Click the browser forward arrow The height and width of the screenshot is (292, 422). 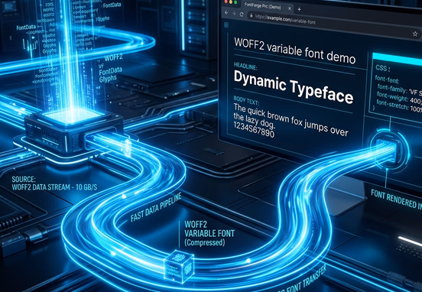234,14
